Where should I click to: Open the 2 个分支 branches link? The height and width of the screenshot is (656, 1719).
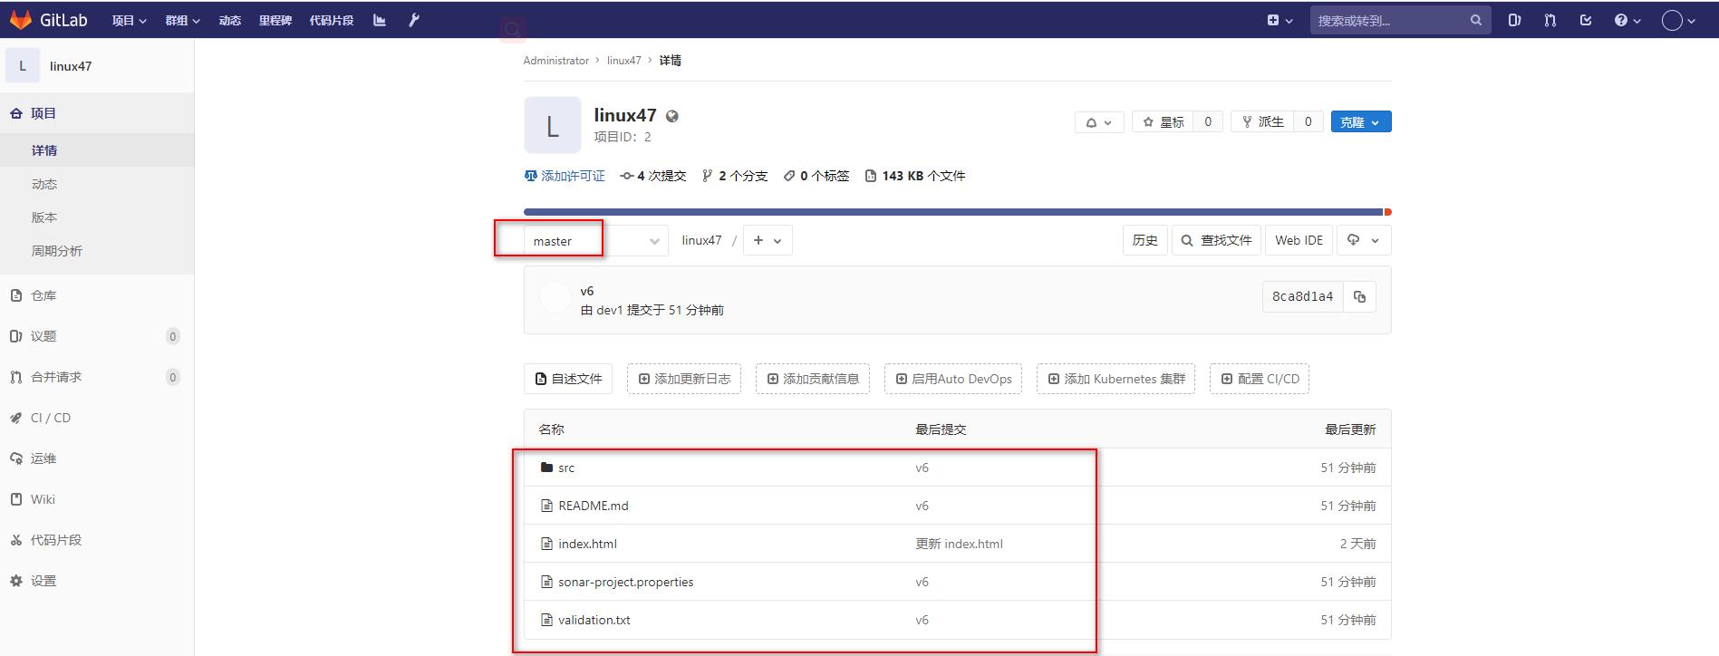[735, 176]
